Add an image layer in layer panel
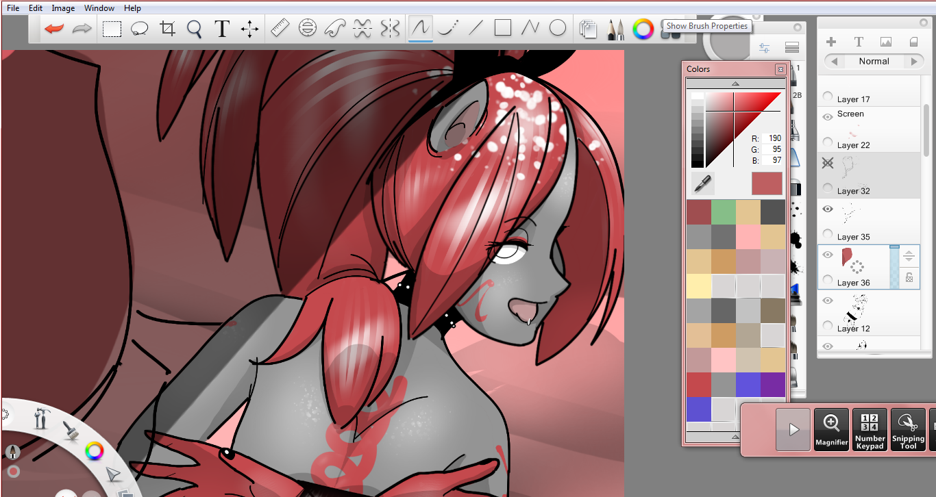This screenshot has width=936, height=497. click(886, 42)
